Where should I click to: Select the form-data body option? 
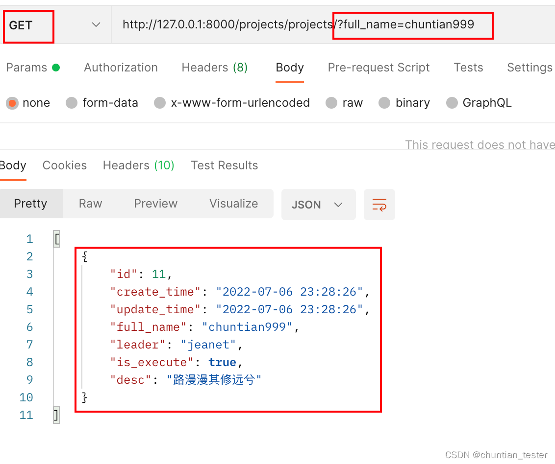pyautogui.click(x=102, y=103)
